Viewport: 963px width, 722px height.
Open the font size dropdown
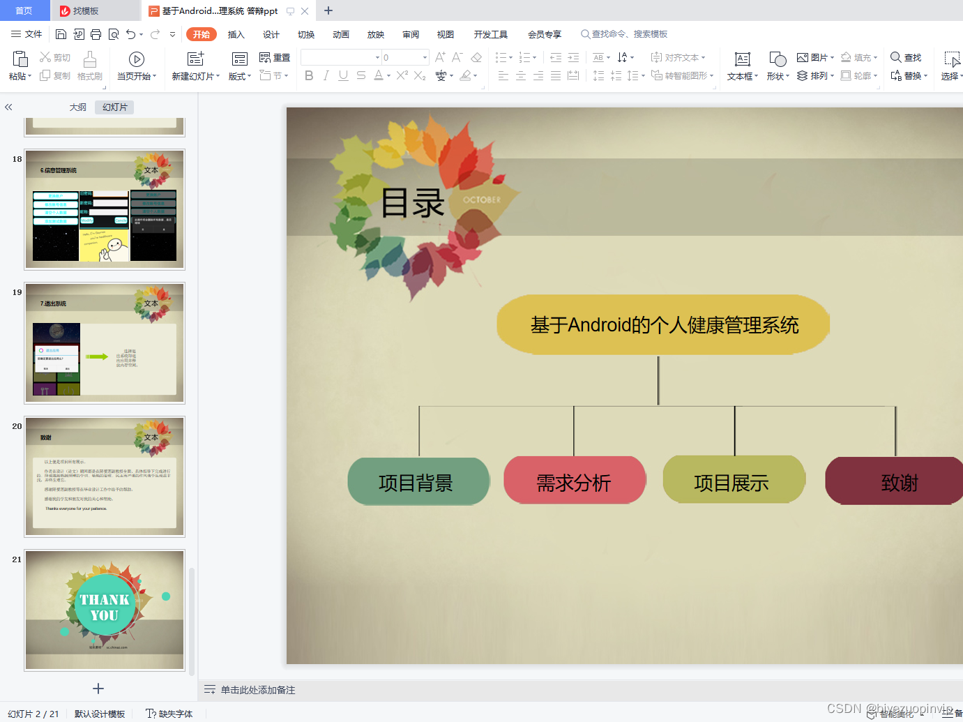click(425, 58)
